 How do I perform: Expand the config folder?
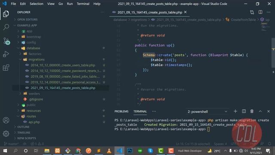pyautogui.click(x=31, y=42)
